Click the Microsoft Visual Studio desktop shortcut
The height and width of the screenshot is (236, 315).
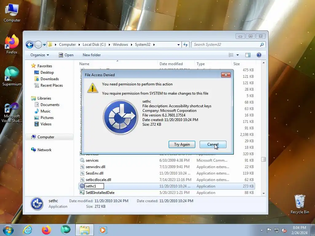click(x=12, y=112)
